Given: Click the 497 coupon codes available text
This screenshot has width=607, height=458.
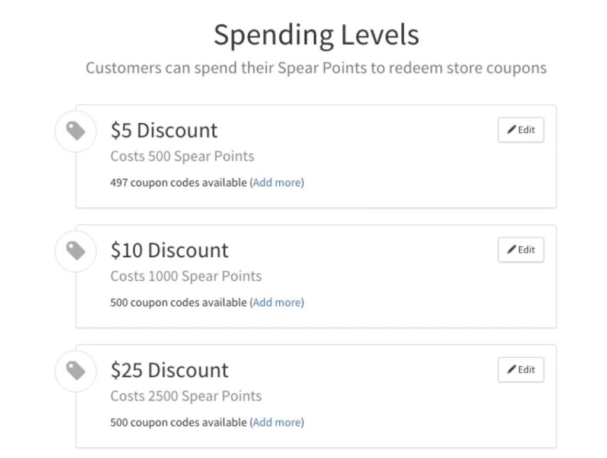Looking at the screenshot, I should pyautogui.click(x=178, y=182).
